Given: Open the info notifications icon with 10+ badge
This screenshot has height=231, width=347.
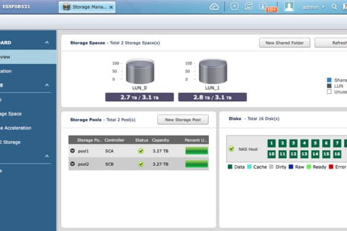Looking at the screenshot, I should click(x=263, y=6).
